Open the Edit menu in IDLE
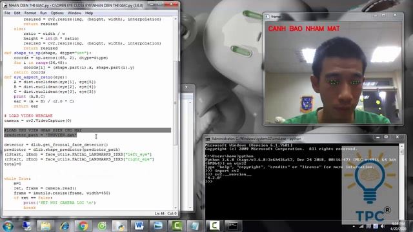This screenshot has width=413, height=232. coord(17,13)
